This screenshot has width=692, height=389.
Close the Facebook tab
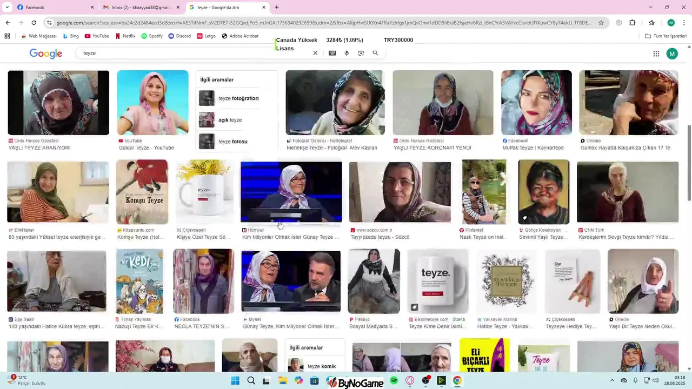pos(92,8)
